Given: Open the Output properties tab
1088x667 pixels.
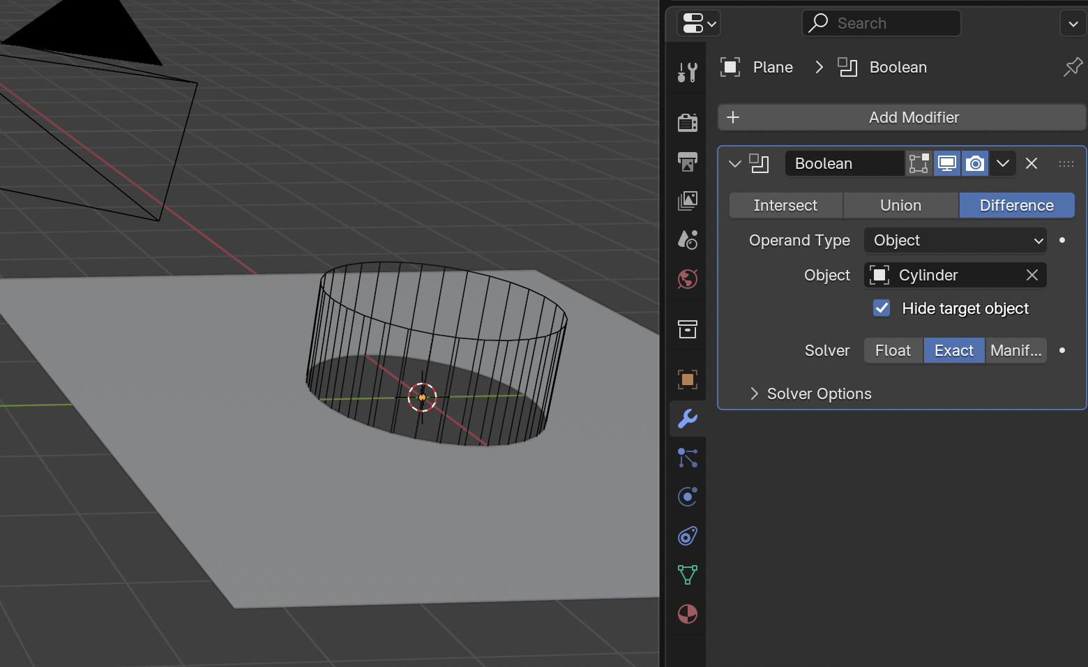Looking at the screenshot, I should point(687,162).
